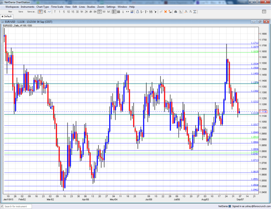Open the Chart Type menu
271x209 pixels.
click(x=42, y=7)
